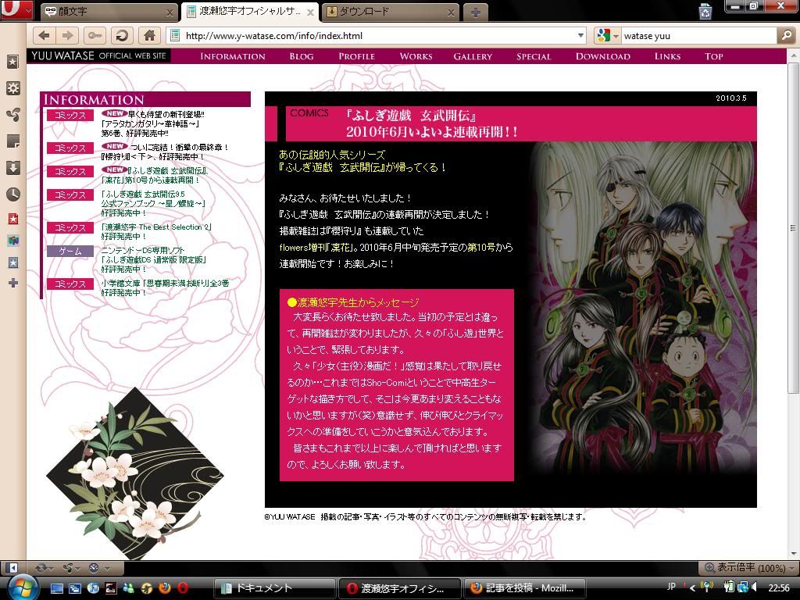Show hidden tray icons chevron
This screenshot has height=600, width=800.
(x=692, y=587)
